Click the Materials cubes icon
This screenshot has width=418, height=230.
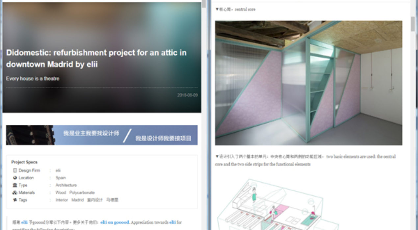tap(14, 193)
